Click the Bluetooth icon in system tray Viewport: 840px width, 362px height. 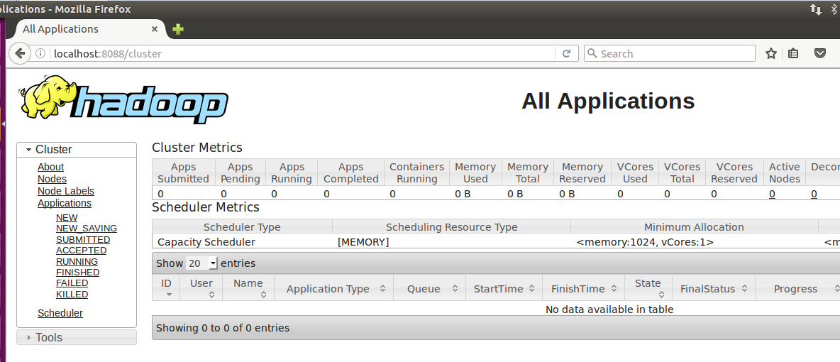click(x=834, y=9)
